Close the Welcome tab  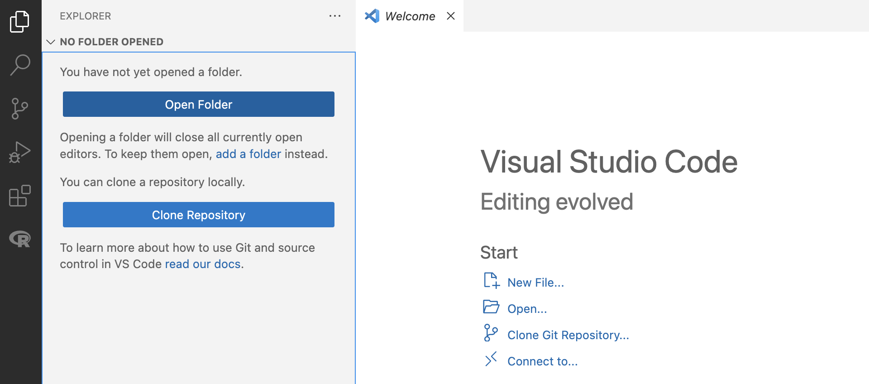tap(451, 16)
